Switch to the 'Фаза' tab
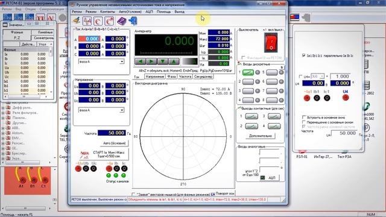 pos(171,77)
